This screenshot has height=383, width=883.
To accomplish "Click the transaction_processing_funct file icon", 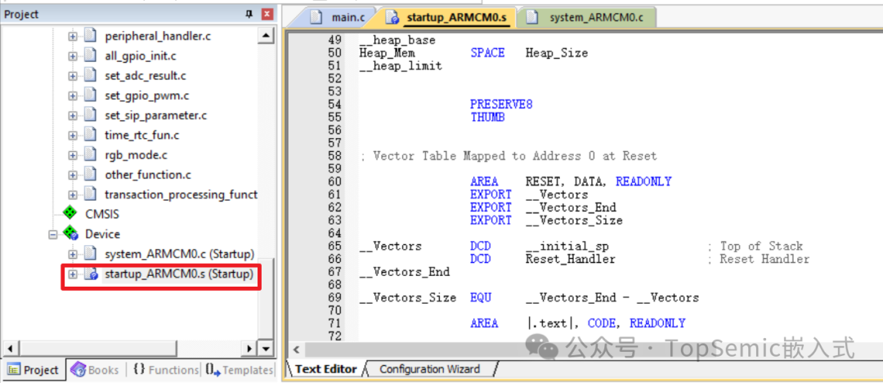I will pyautogui.click(x=90, y=195).
